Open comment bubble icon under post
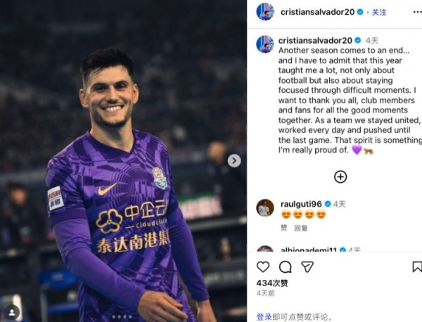422x322 pixels. pos(286,267)
